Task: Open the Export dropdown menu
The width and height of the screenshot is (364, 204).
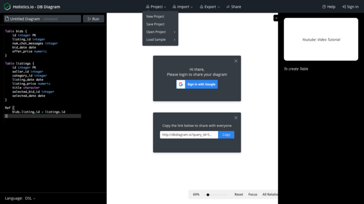Action: point(210,7)
